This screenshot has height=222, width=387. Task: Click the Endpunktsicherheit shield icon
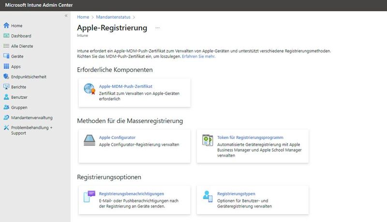coord(6,76)
